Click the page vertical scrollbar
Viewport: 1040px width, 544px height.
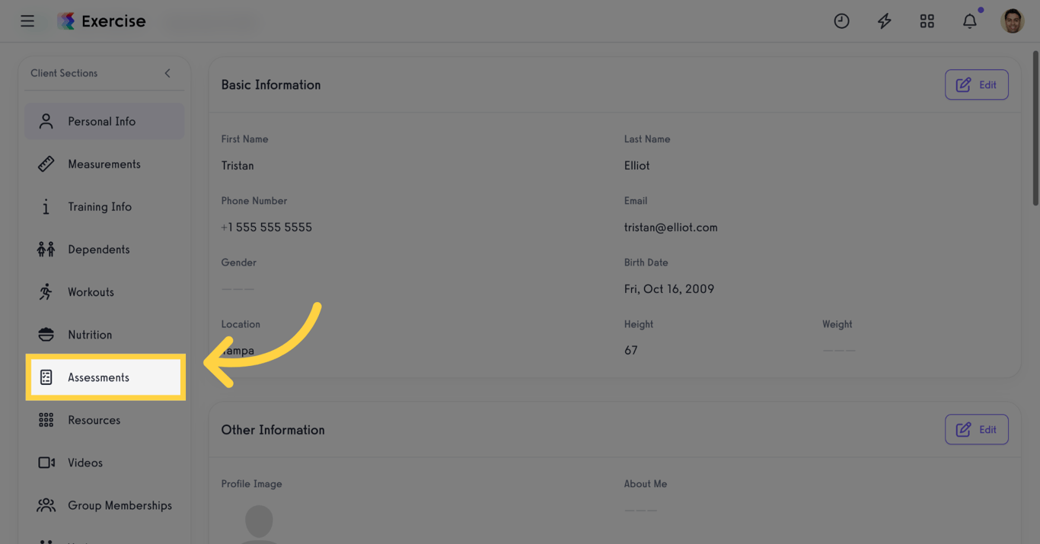coord(1035,128)
